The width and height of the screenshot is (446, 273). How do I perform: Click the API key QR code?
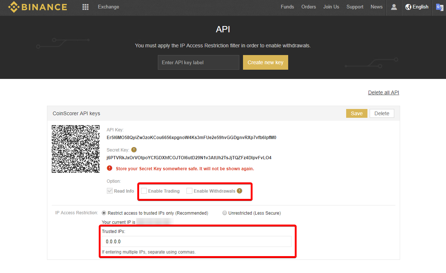(76, 149)
